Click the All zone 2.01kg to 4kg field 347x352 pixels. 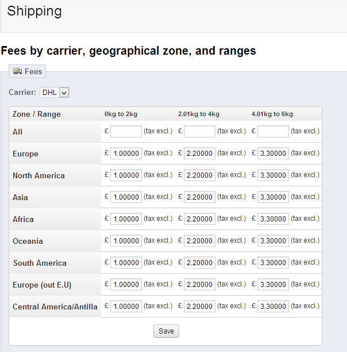tap(199, 132)
